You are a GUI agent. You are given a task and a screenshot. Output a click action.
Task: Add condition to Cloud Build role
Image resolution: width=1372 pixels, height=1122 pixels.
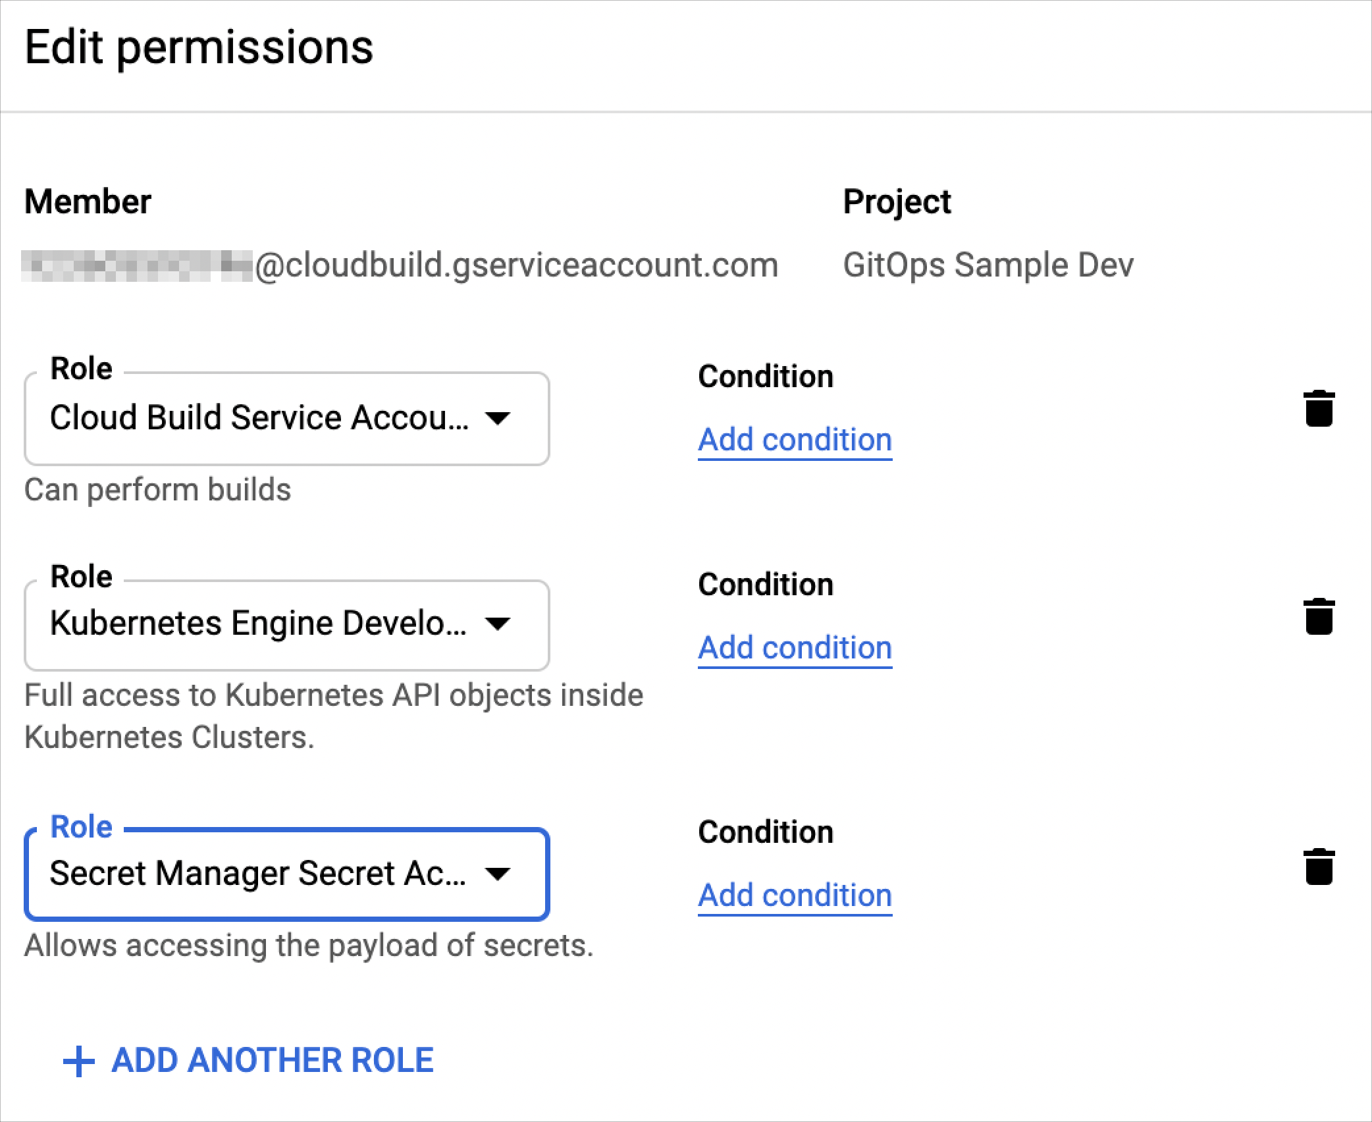795,440
